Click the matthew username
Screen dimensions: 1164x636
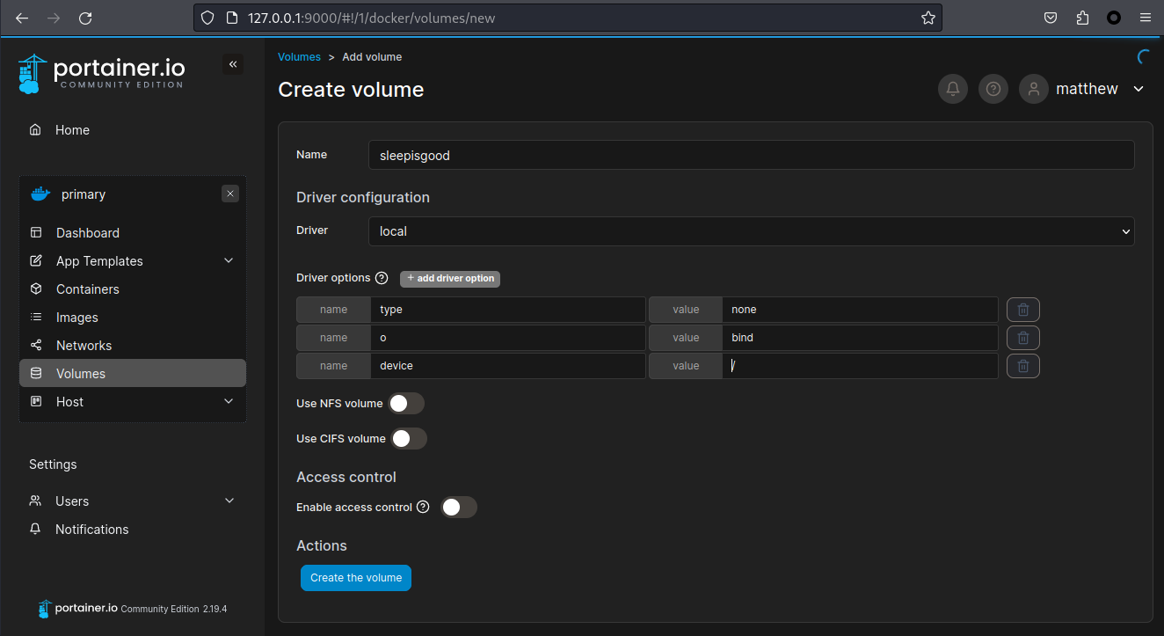pyautogui.click(x=1087, y=89)
